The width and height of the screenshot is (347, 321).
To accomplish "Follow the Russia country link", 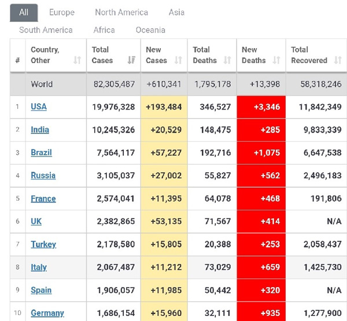I will pos(43,176).
